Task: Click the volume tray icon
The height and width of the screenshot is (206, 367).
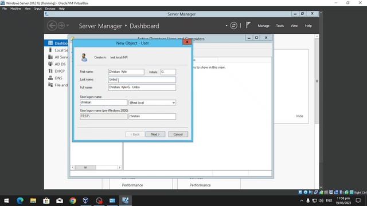Action: coord(321,201)
